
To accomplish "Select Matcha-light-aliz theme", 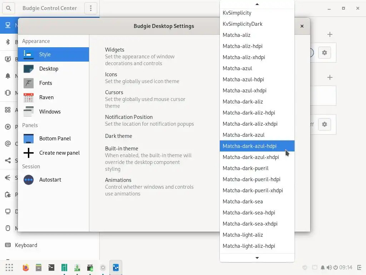I will 257,235.
